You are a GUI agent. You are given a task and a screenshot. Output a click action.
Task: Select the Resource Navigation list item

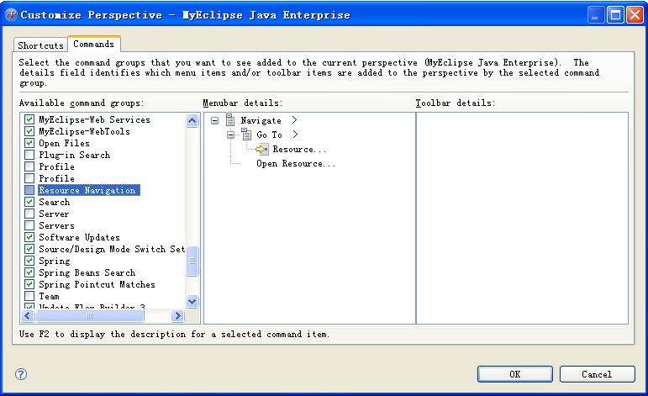pyautogui.click(x=89, y=190)
